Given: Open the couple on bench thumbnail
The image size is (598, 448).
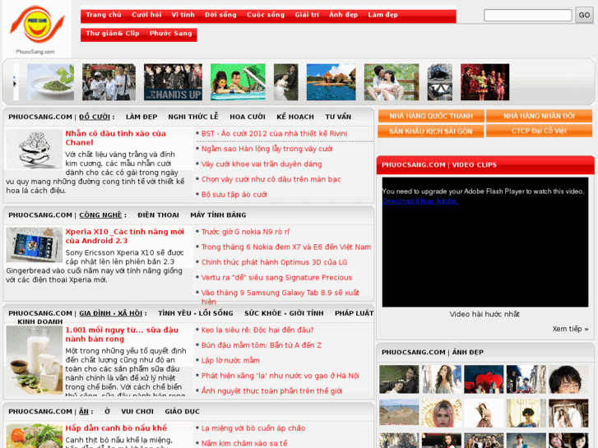Looking at the screenshot, I should tap(392, 82).
